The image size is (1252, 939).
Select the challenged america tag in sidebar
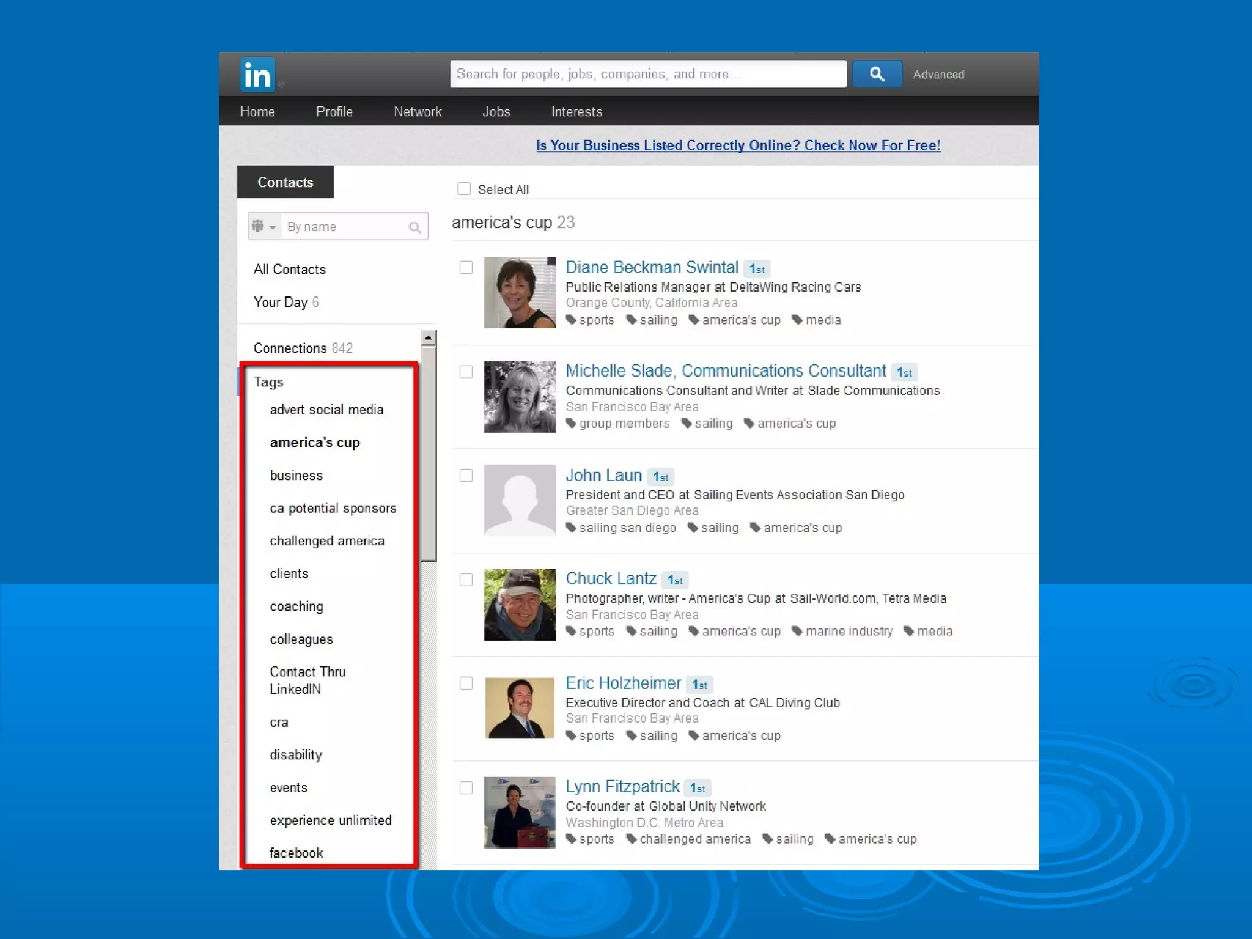(327, 541)
